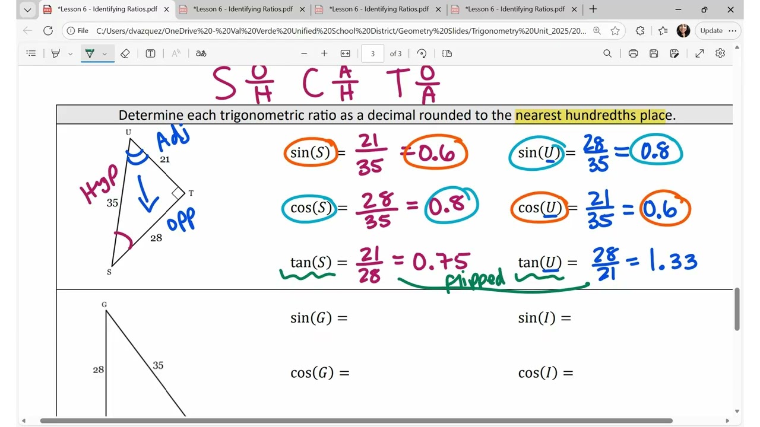760x427 pixels.
Task: Open a new browser tab
Action: coord(593,9)
